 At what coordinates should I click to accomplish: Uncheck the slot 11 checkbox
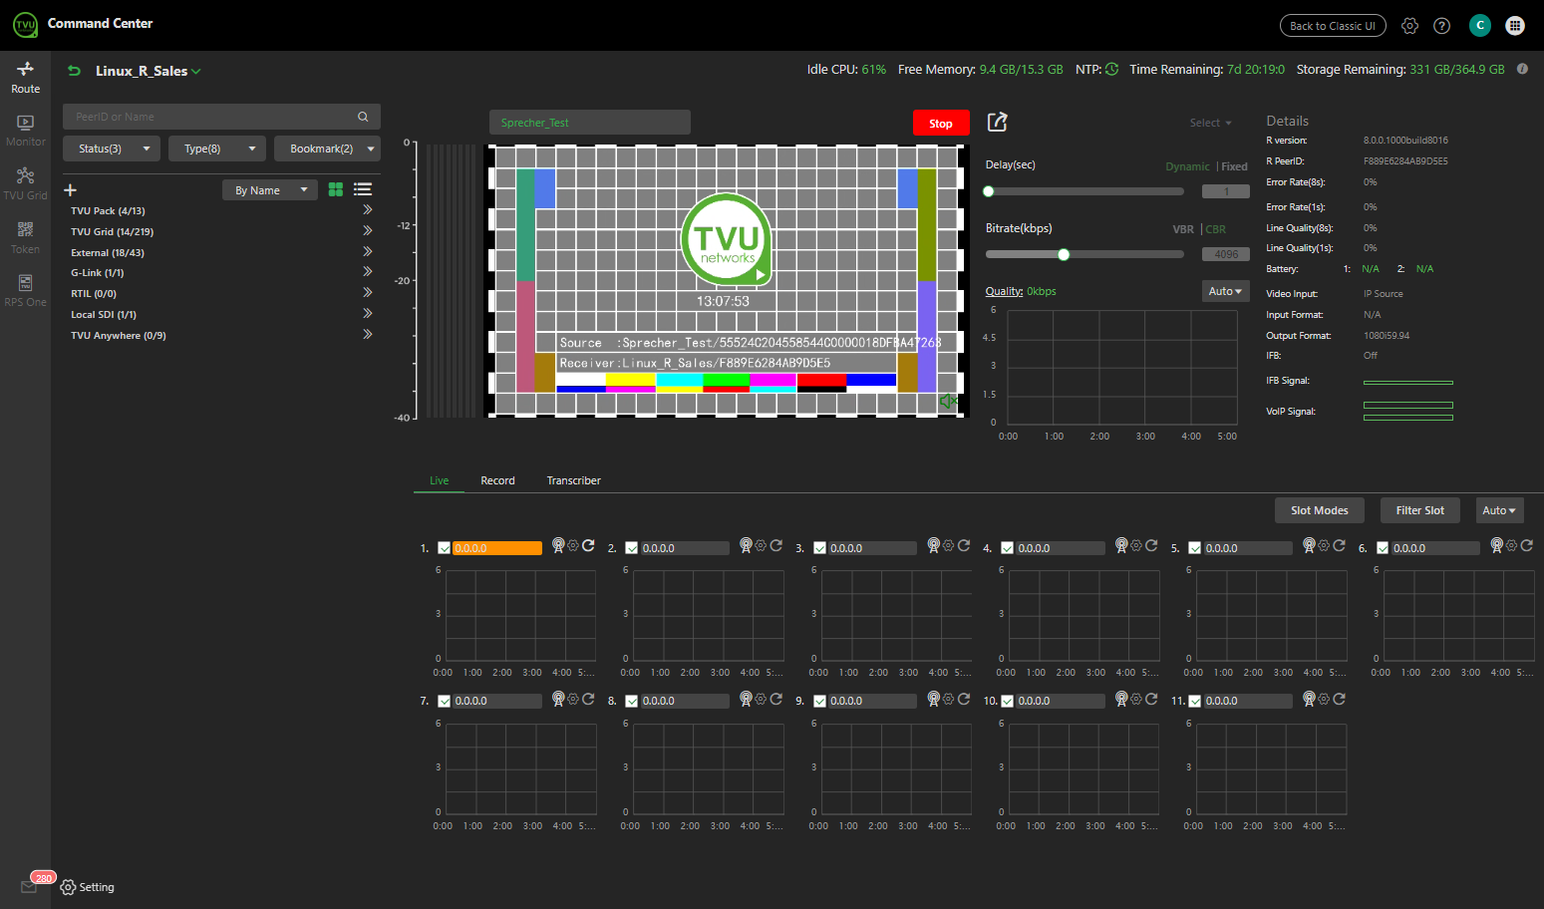[x=1195, y=701]
